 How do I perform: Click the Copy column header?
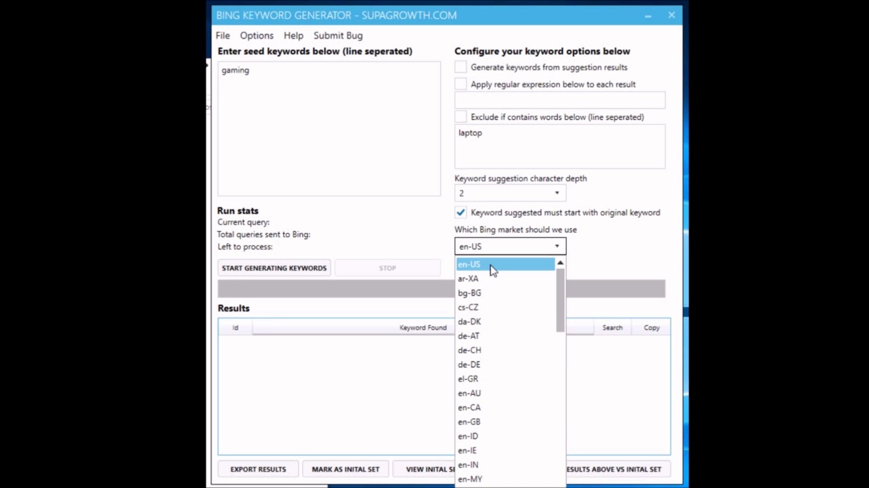click(652, 328)
